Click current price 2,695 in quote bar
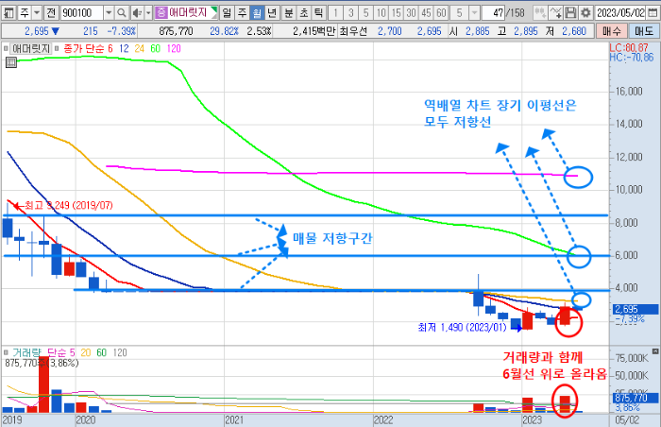This screenshot has width=661, height=427. (x=37, y=31)
